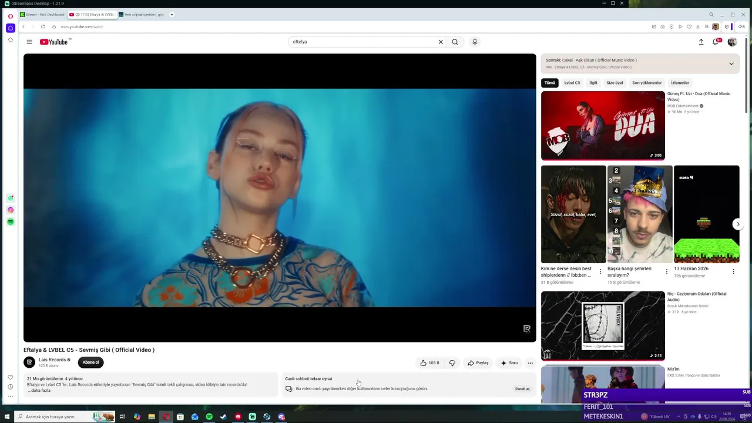Click the Lais Records watermark in player
The height and width of the screenshot is (423, 752).
(526, 329)
